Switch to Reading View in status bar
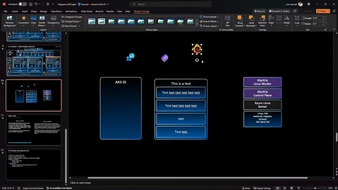Viewport: 338px width, 190px height. pyautogui.click(x=292, y=188)
